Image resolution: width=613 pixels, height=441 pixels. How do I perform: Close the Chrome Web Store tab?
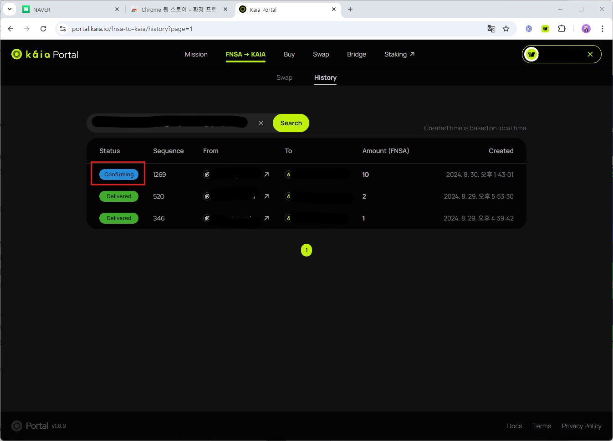[x=225, y=9]
